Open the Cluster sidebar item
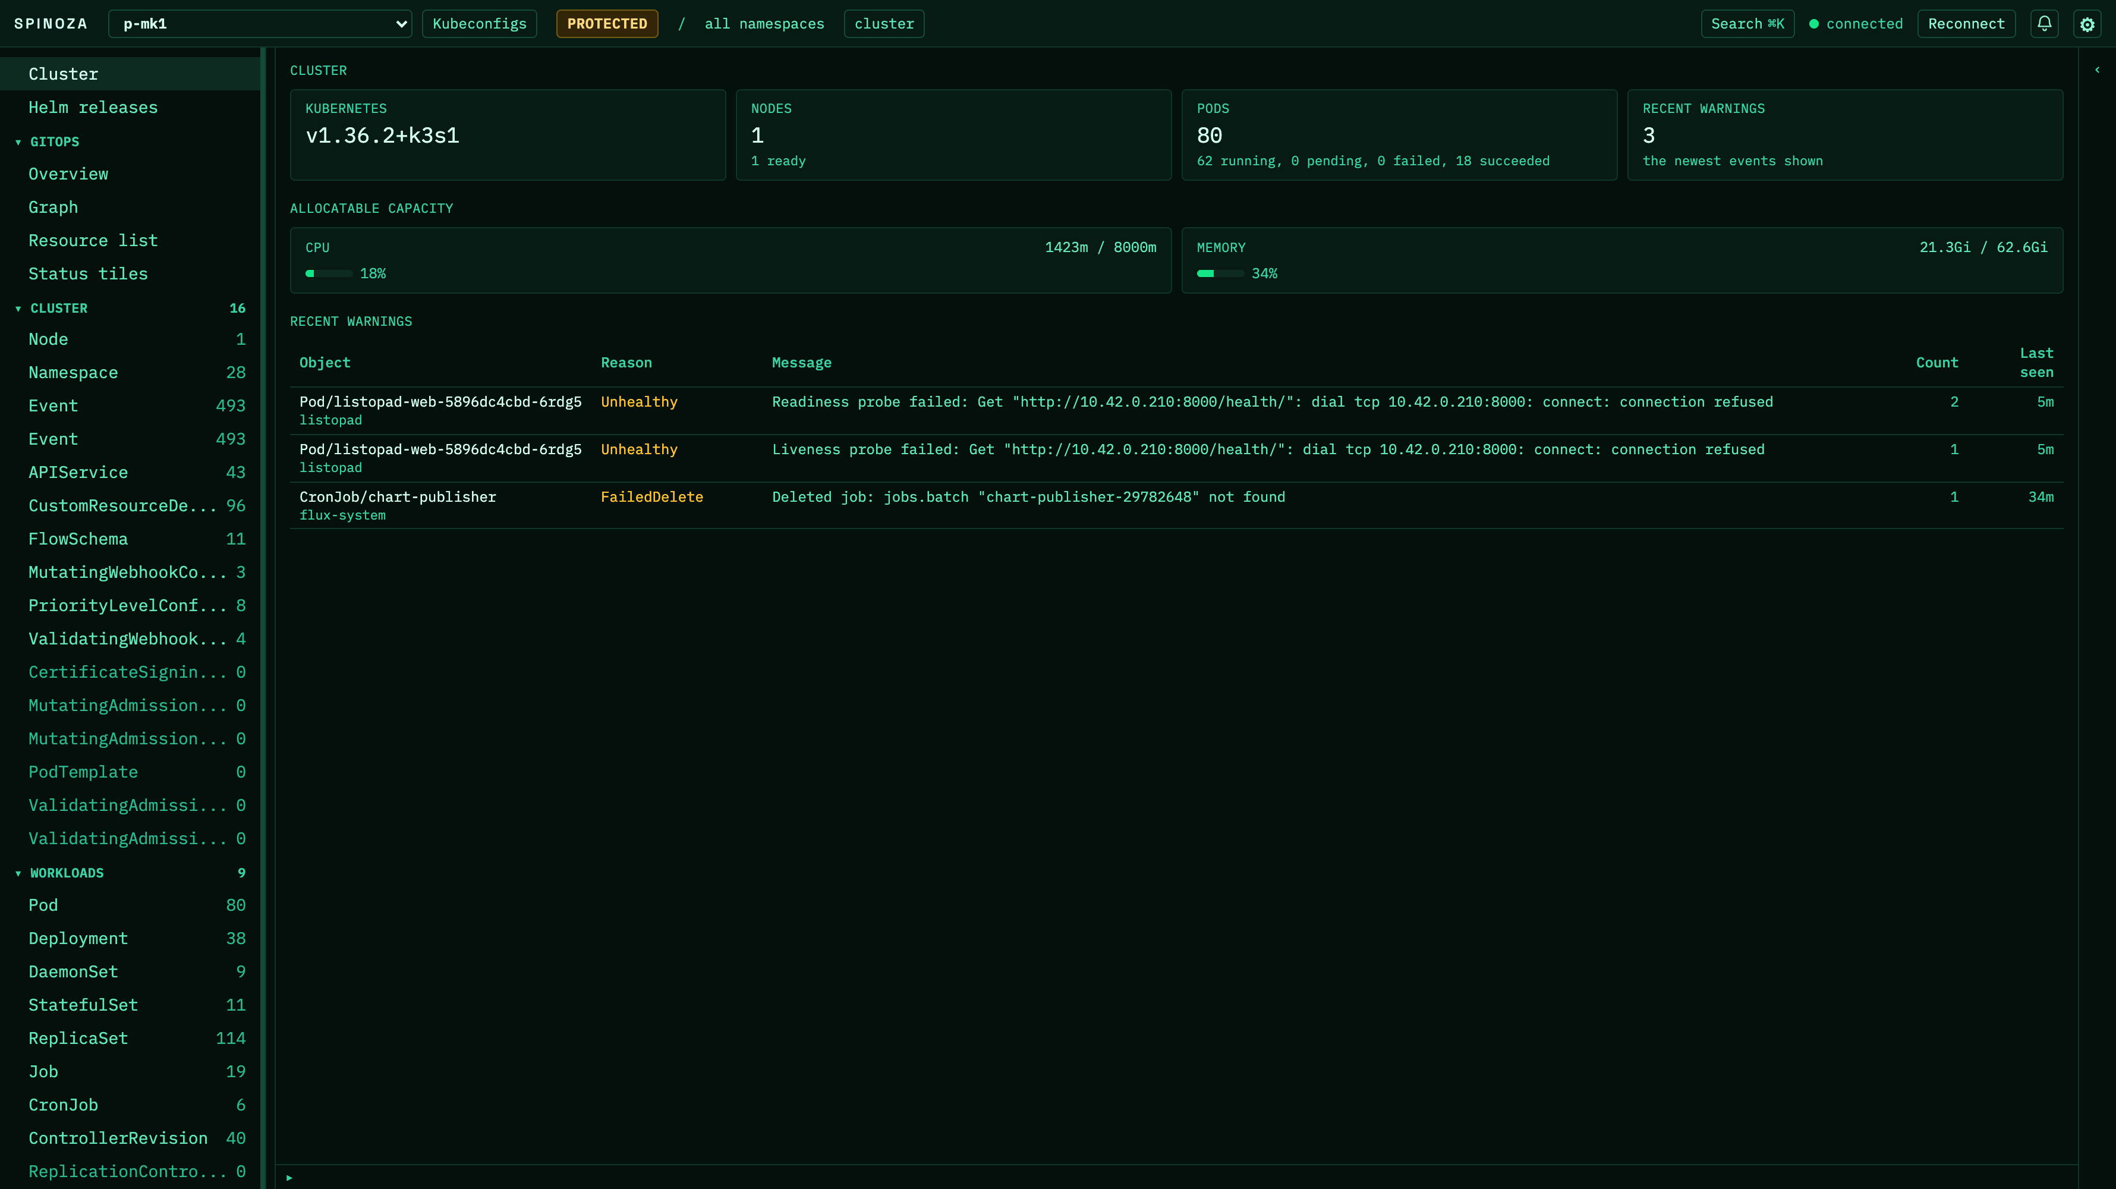The height and width of the screenshot is (1189, 2116). click(130, 74)
